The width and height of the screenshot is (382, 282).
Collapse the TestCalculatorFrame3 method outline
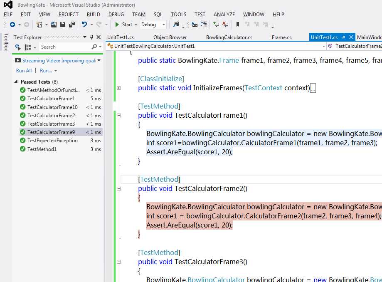[118, 262]
